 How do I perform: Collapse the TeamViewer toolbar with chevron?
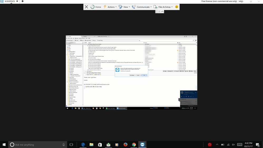[x=162, y=12]
